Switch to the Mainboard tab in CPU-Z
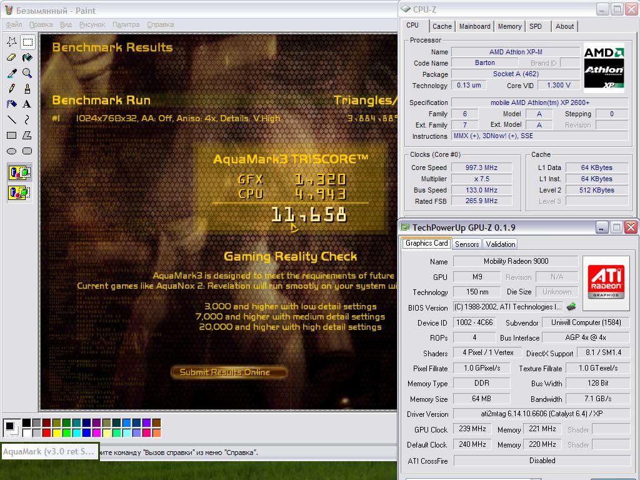 475,26
